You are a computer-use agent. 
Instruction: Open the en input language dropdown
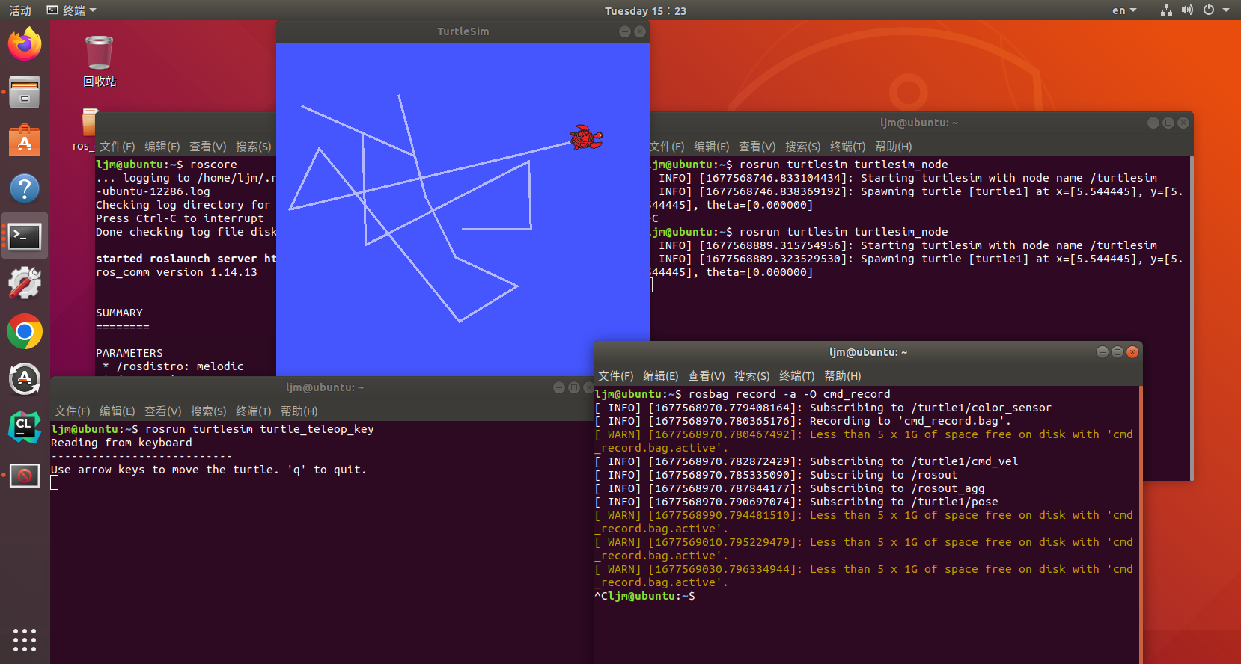[x=1124, y=10]
